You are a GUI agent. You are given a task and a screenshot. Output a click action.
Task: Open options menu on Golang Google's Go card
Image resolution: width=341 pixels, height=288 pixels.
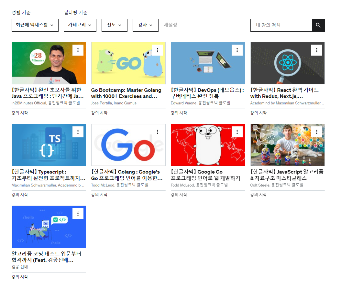tap(158, 132)
